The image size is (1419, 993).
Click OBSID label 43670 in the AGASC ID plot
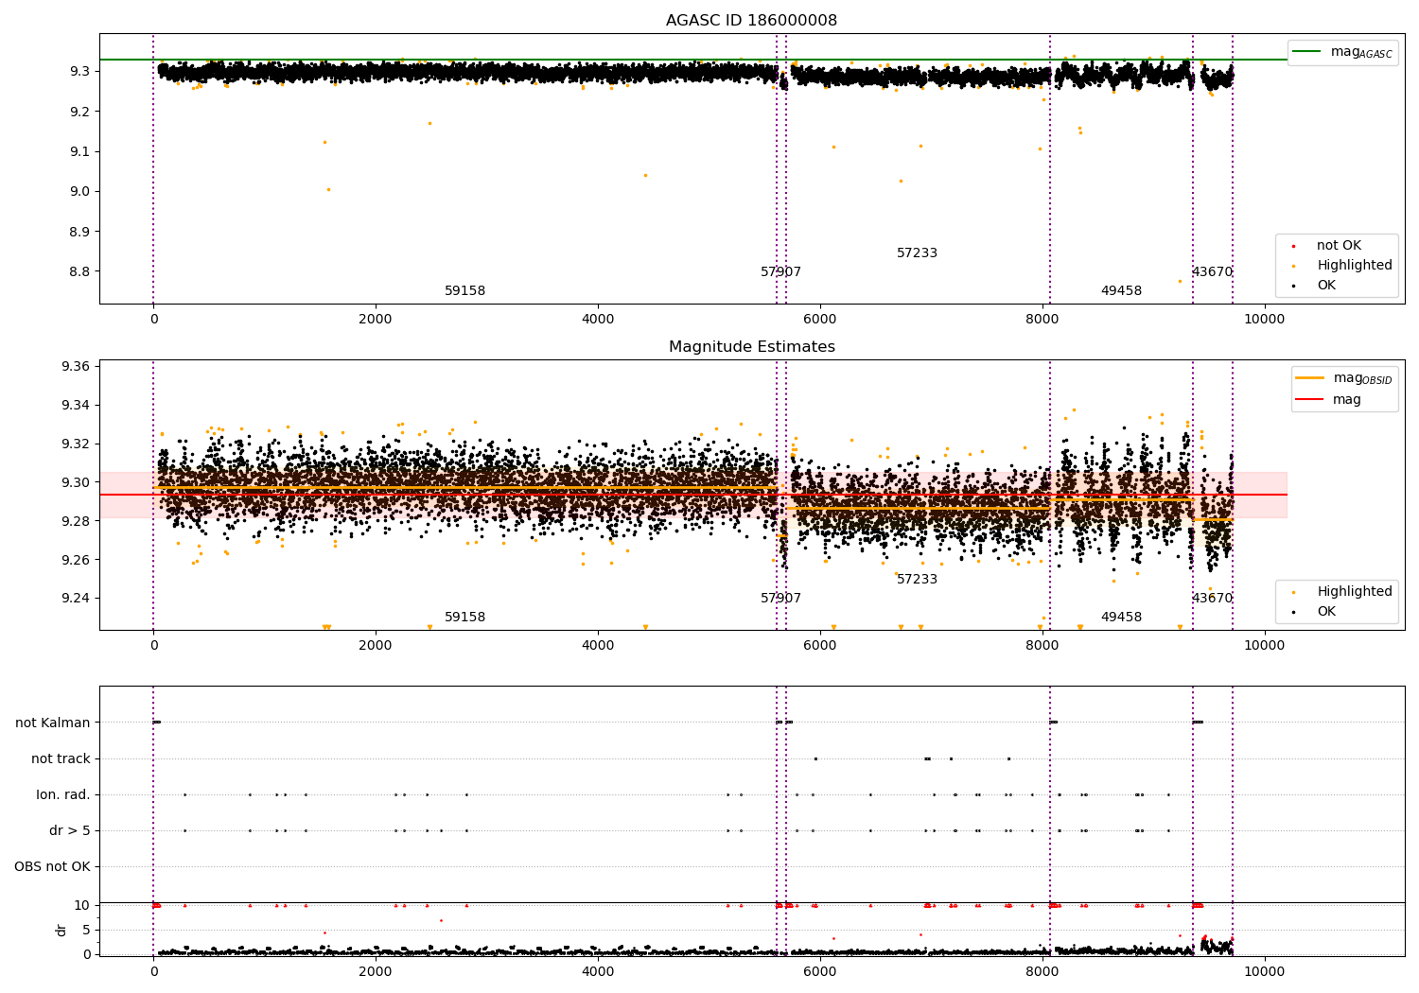coord(1212,272)
